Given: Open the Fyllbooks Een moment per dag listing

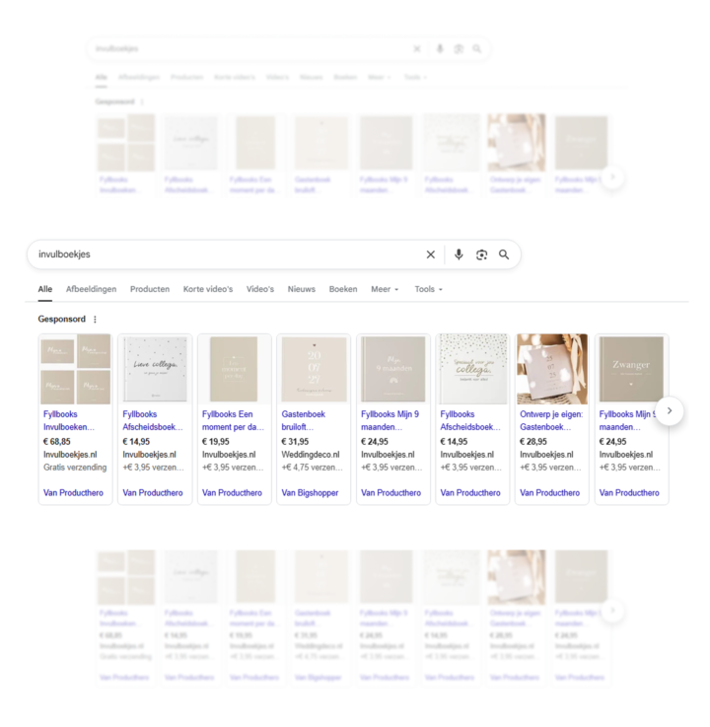Looking at the screenshot, I should [x=233, y=420].
